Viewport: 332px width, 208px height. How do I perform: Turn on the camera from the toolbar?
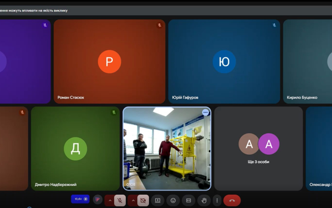point(143,201)
